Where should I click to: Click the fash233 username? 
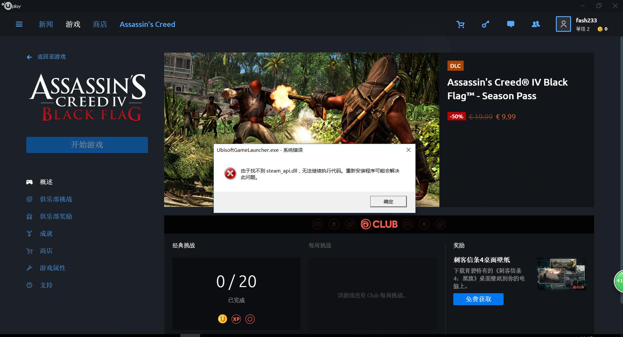[586, 20]
